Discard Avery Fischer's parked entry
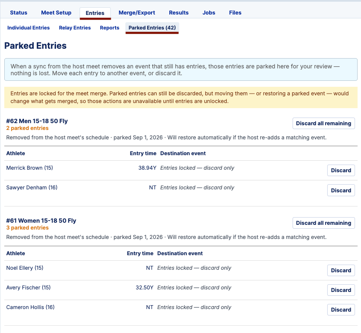Viewport: 361px width, 333px height. click(341, 290)
